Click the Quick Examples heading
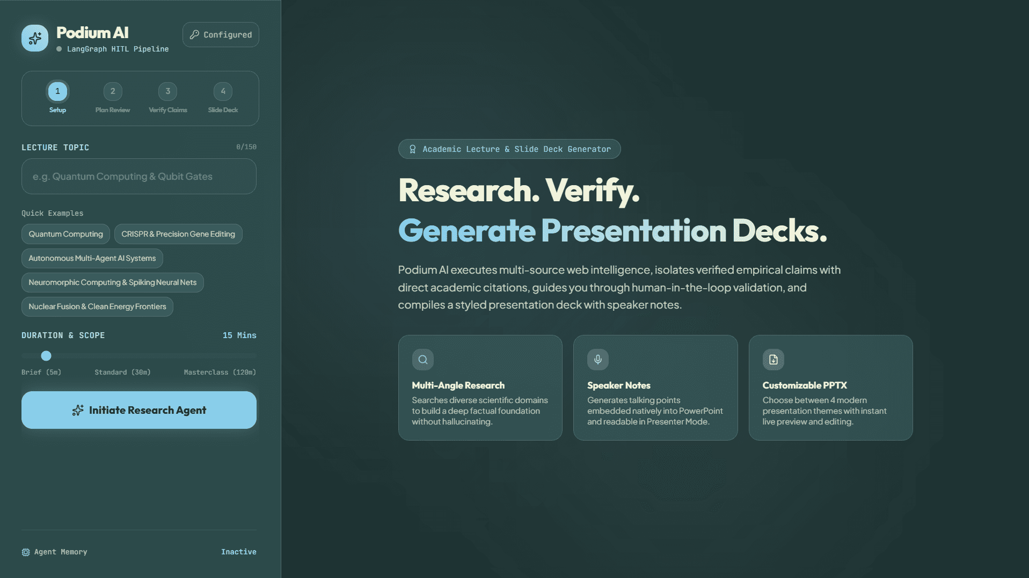This screenshot has width=1029, height=578. click(x=53, y=214)
